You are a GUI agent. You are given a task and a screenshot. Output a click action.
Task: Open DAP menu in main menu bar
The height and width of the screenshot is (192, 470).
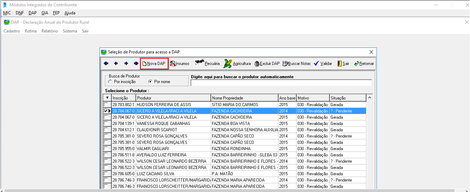coord(32,13)
